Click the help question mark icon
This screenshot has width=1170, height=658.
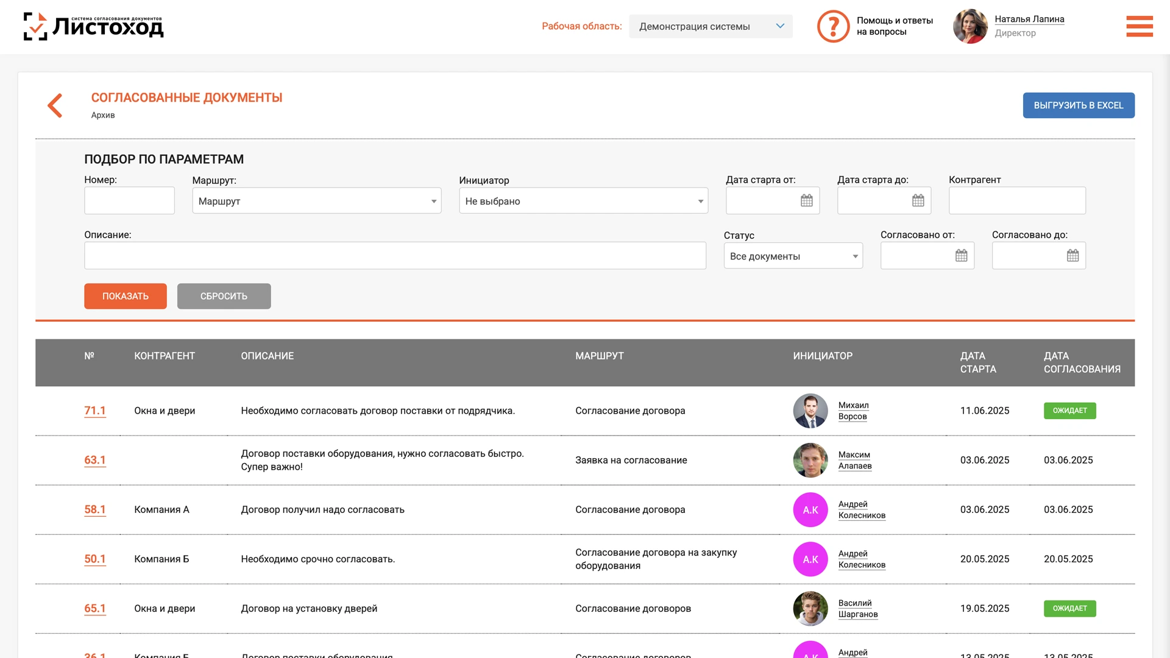[832, 26]
